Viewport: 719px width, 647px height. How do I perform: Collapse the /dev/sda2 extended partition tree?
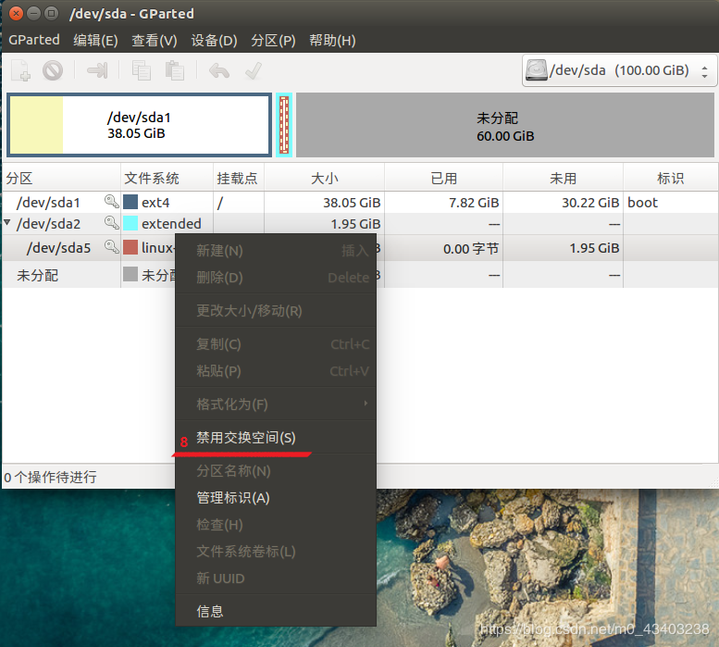6,222
